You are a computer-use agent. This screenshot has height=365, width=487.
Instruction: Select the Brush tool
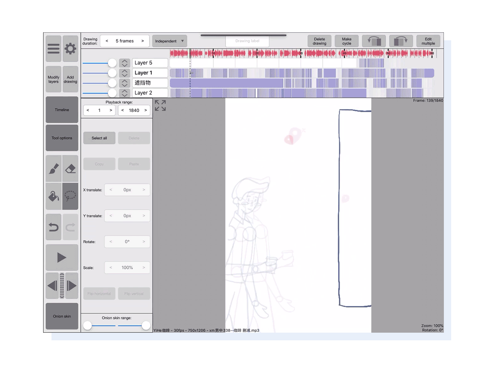pos(53,168)
